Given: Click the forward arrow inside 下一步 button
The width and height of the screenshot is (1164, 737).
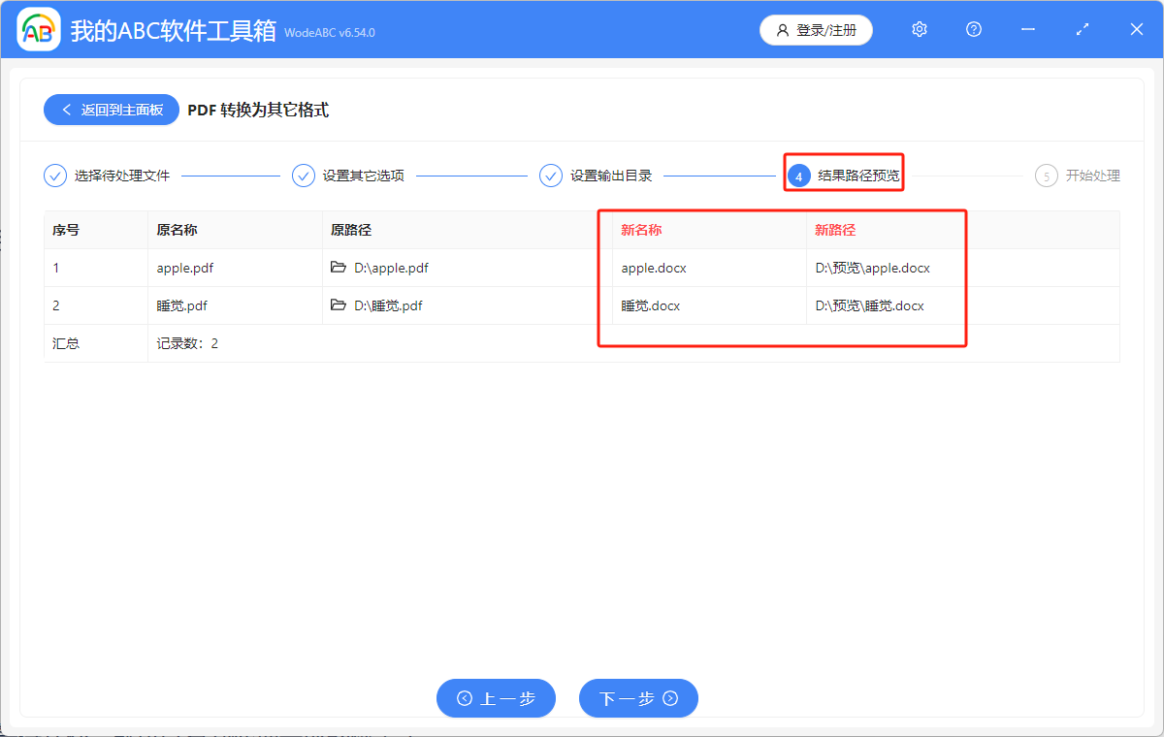Looking at the screenshot, I should pos(669,698).
